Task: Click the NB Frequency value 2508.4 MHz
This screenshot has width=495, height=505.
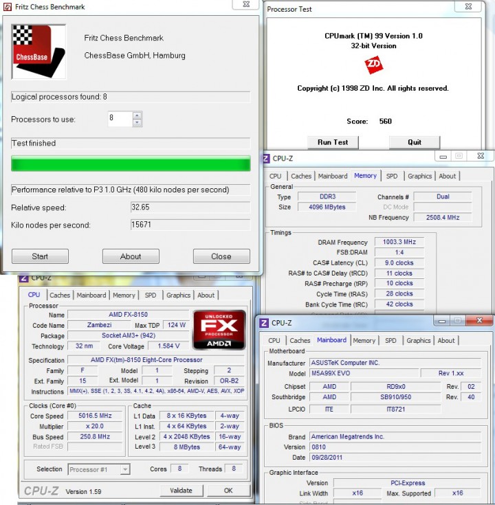Action: 443,217
